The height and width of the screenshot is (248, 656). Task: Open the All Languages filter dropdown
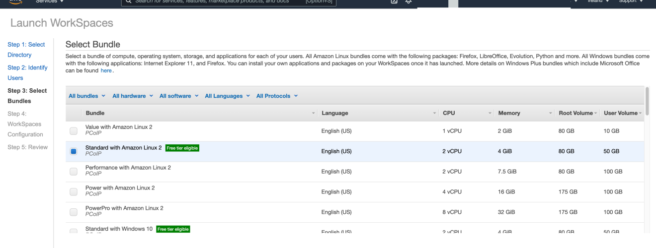tap(227, 96)
